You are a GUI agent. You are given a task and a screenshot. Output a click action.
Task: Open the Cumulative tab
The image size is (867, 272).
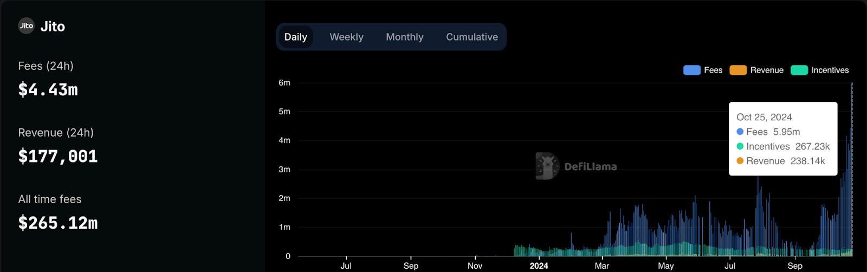click(472, 37)
